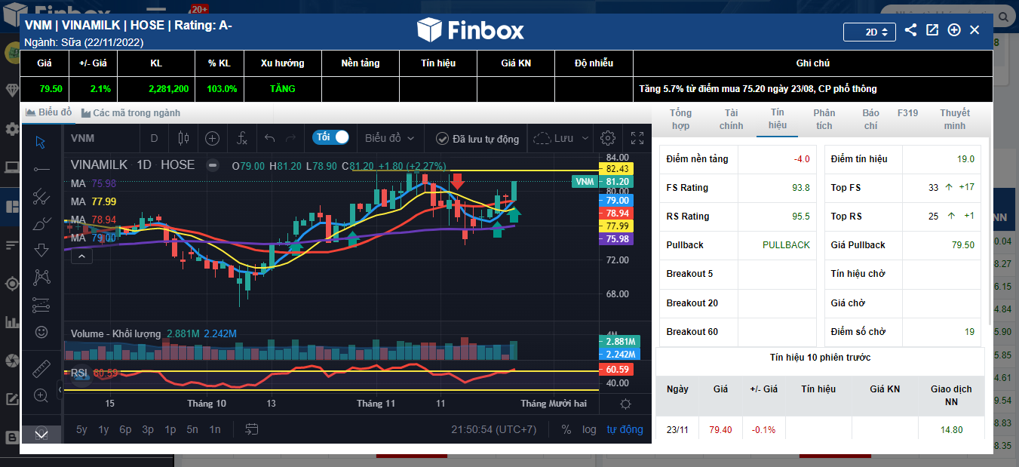Select the brush drawing tool

pyautogui.click(x=41, y=224)
